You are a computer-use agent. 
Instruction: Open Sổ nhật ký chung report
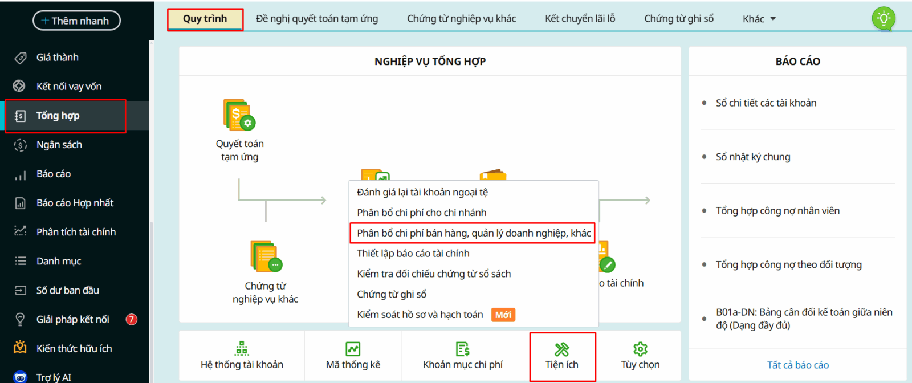click(x=753, y=157)
